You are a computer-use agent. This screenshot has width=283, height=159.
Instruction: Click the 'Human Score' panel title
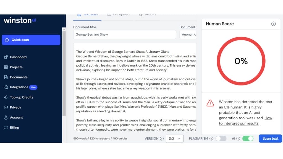pos(220,24)
